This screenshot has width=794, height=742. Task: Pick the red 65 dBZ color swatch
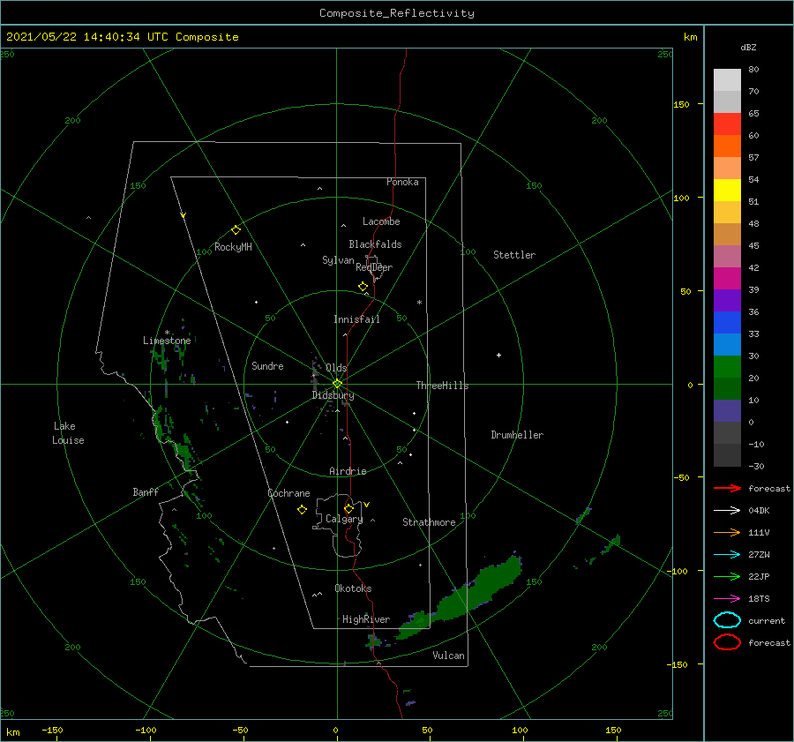pos(727,124)
